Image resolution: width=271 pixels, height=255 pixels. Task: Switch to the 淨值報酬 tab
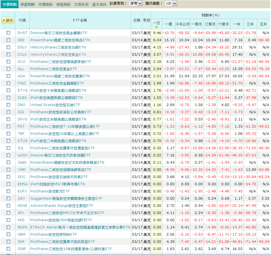(x=27, y=4)
